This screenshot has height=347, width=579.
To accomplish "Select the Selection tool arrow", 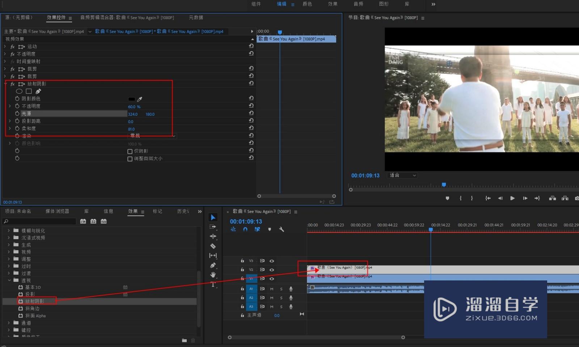I will [213, 217].
